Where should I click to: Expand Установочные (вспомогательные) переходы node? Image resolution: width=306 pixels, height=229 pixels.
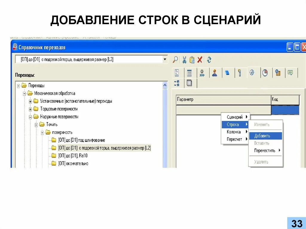point(30,102)
